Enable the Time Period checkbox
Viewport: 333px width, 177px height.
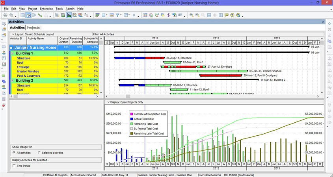pyautogui.click(x=14, y=166)
